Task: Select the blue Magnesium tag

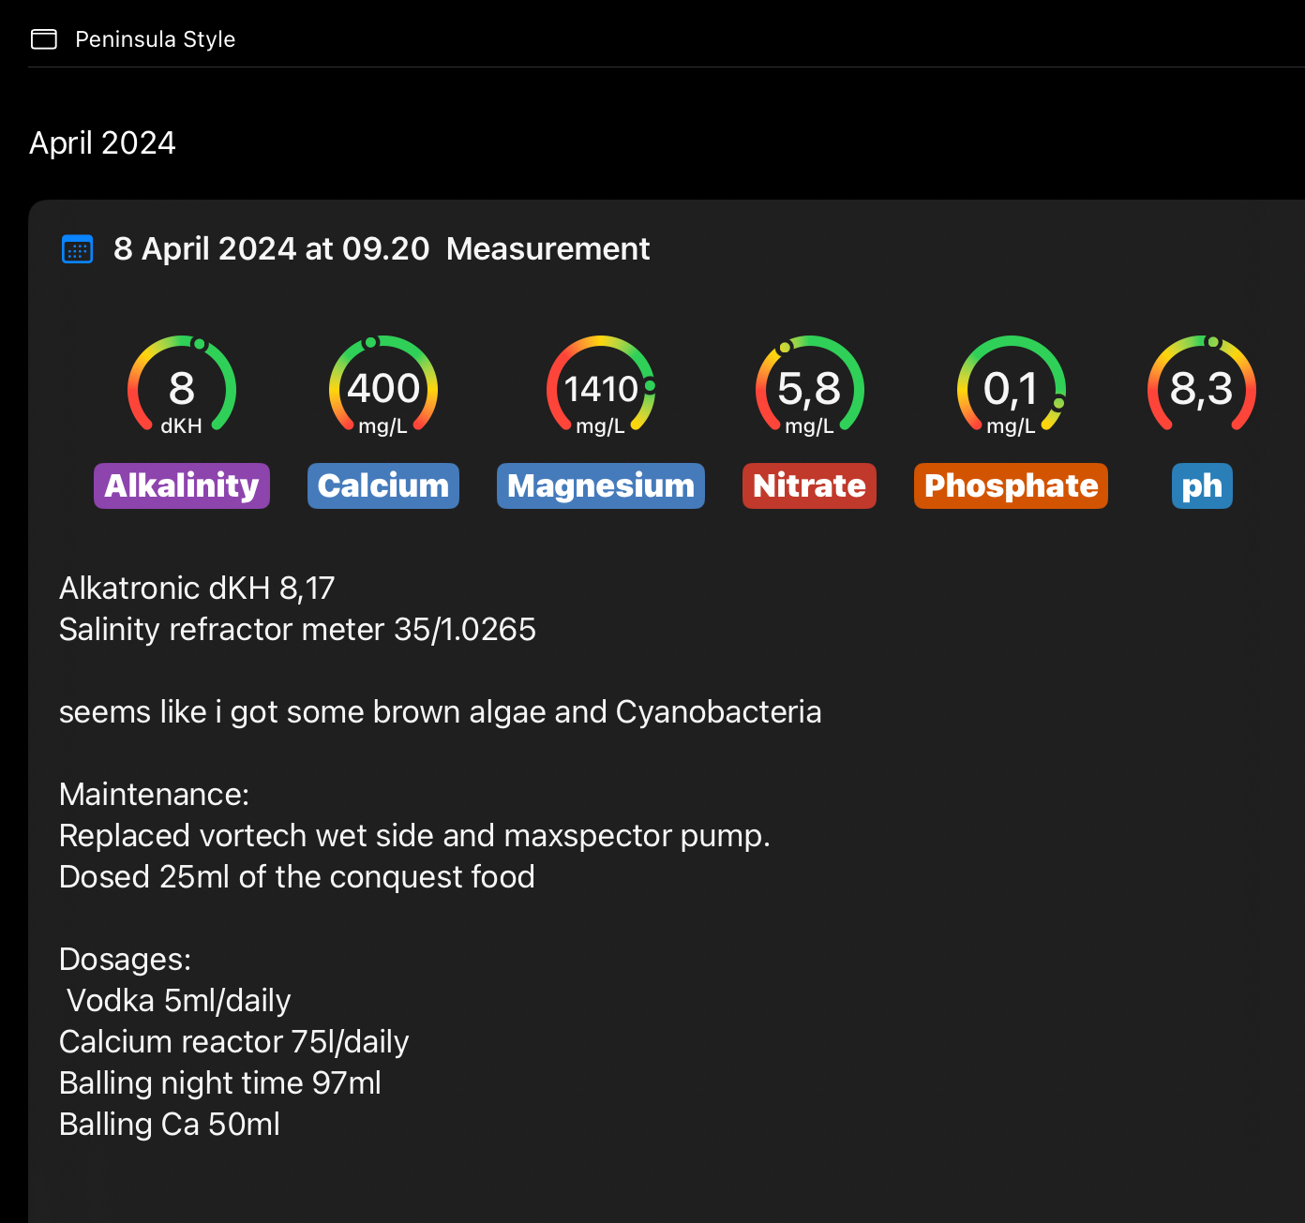Action: [600, 486]
